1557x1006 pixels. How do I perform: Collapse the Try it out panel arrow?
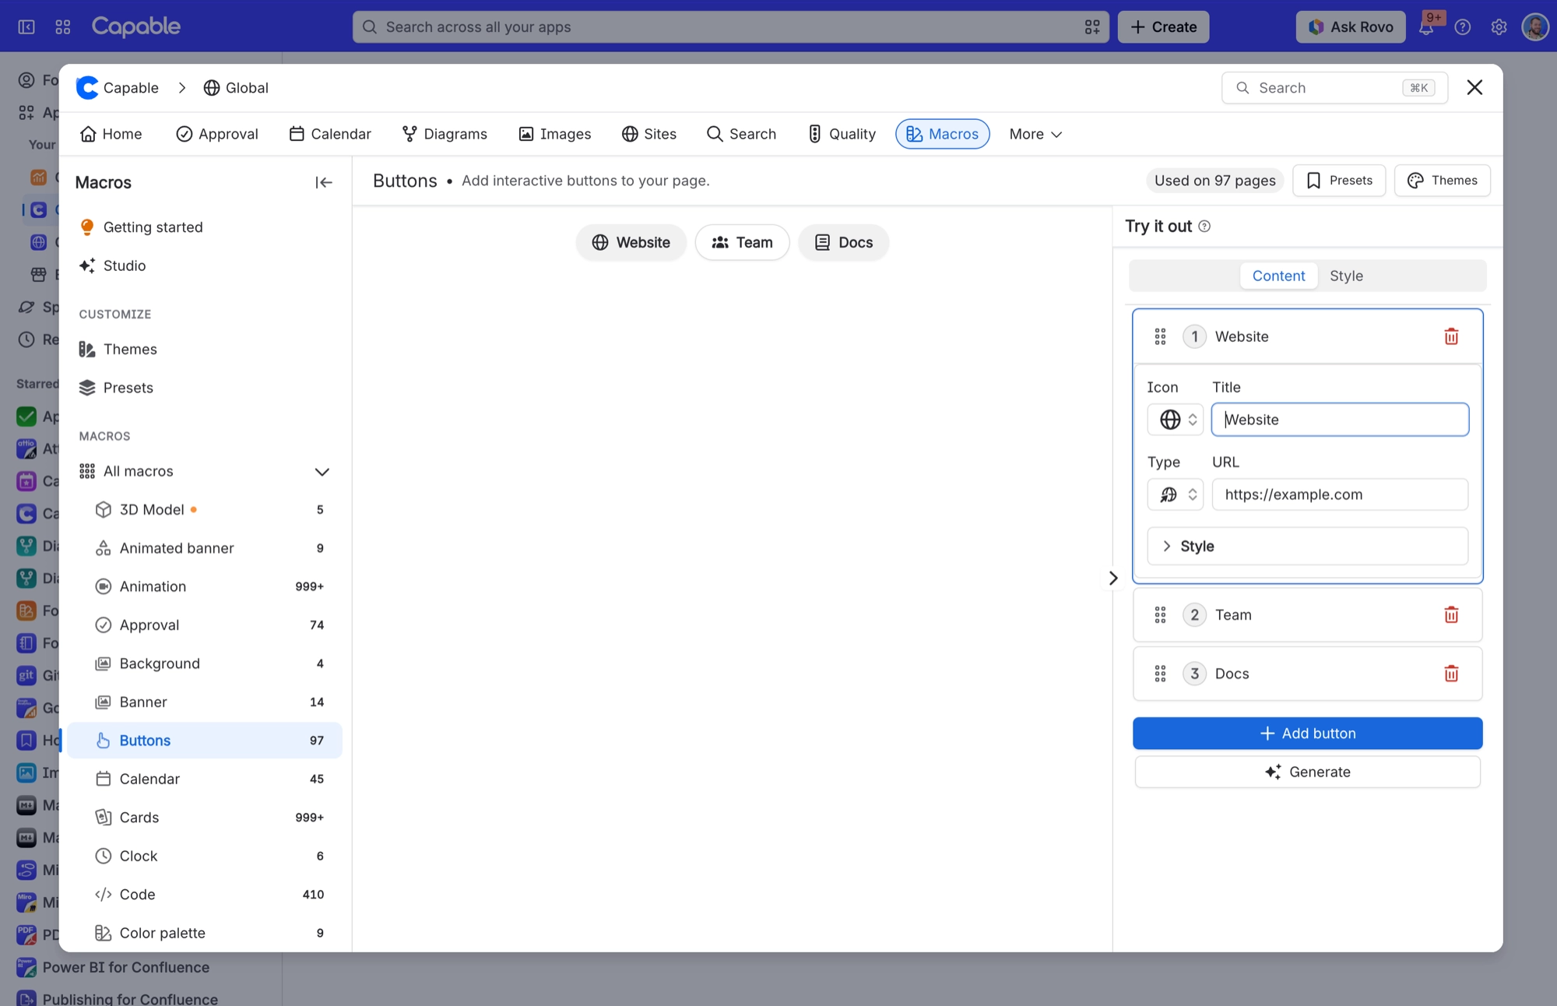tap(1113, 578)
